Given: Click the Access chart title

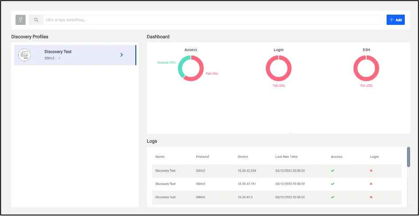Looking at the screenshot, I should pyautogui.click(x=190, y=50).
